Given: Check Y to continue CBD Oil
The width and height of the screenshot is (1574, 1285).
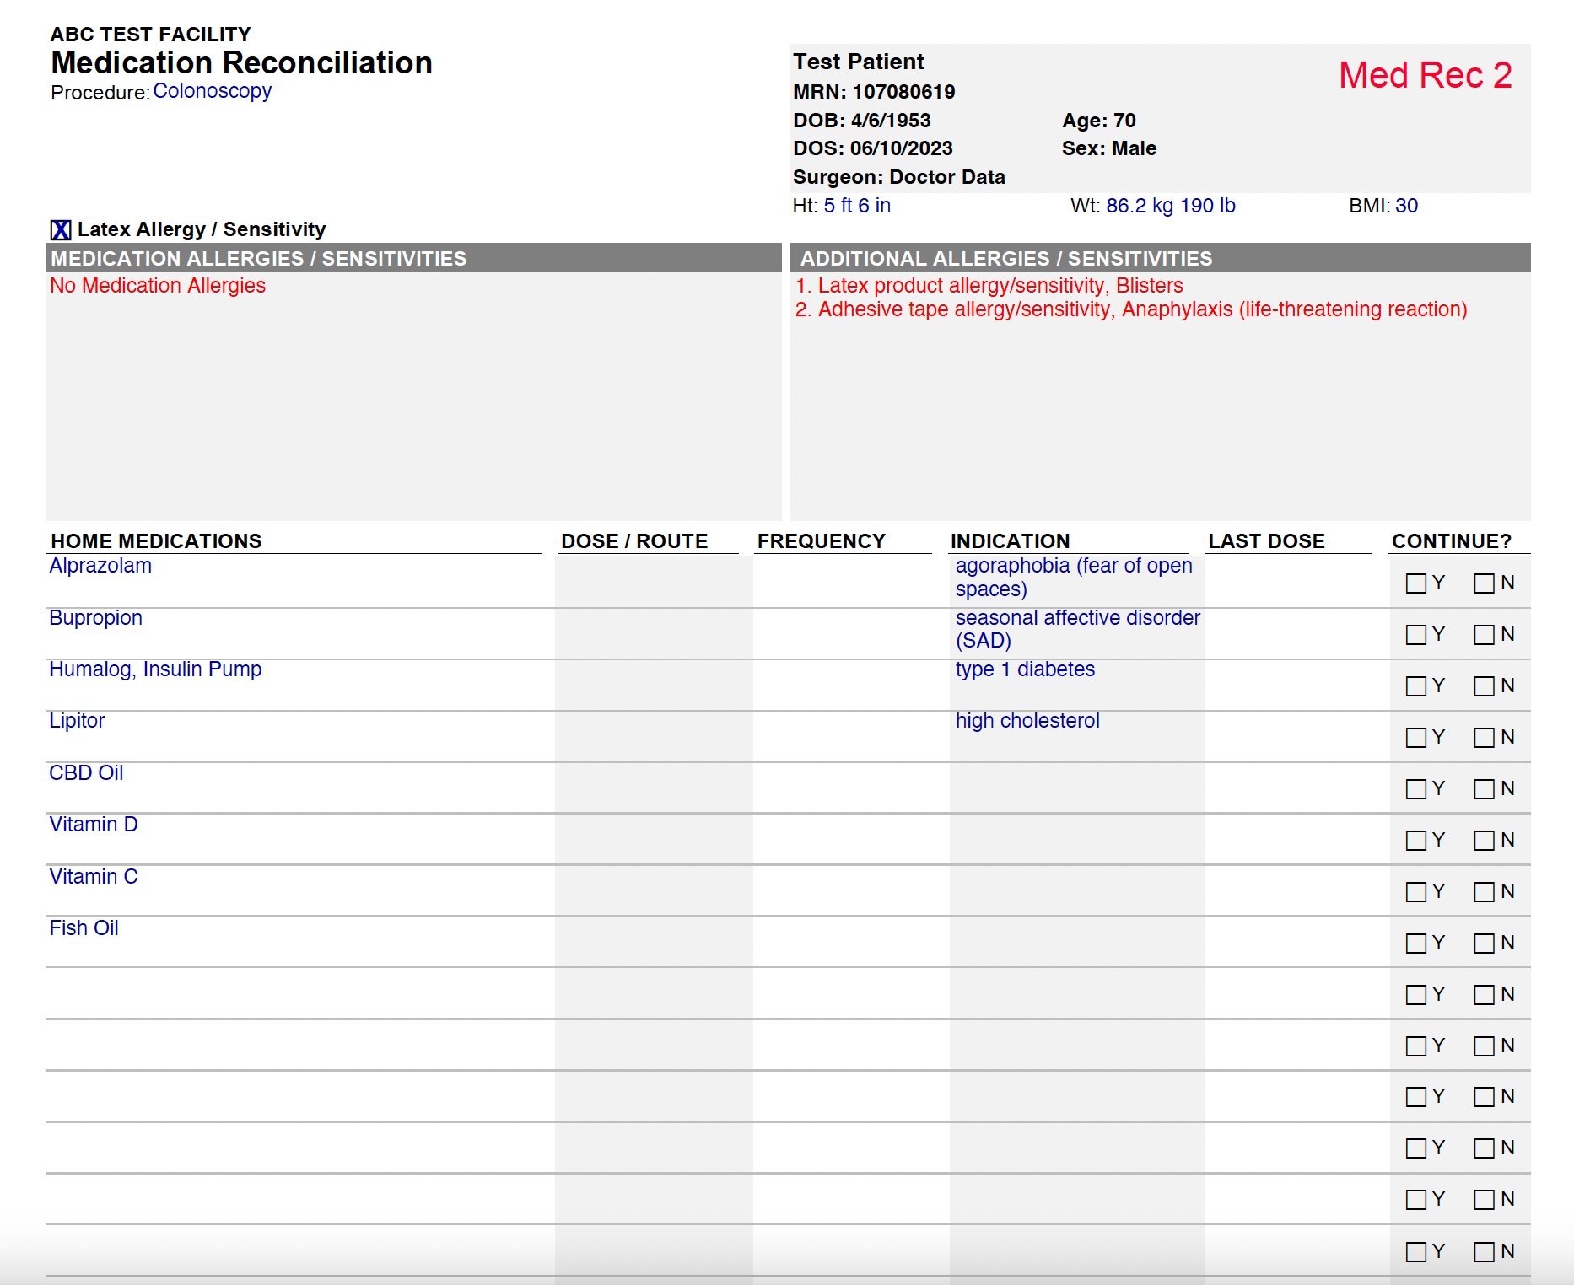Looking at the screenshot, I should coord(1416,788).
